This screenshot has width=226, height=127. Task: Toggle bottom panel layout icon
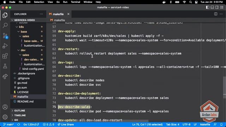point(212,7)
